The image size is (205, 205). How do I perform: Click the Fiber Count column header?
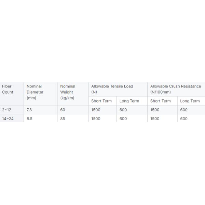point(8,89)
